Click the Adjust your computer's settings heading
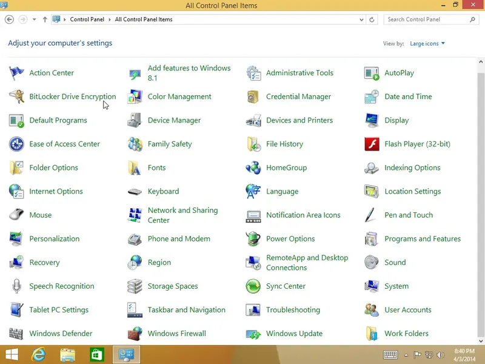 tap(59, 43)
